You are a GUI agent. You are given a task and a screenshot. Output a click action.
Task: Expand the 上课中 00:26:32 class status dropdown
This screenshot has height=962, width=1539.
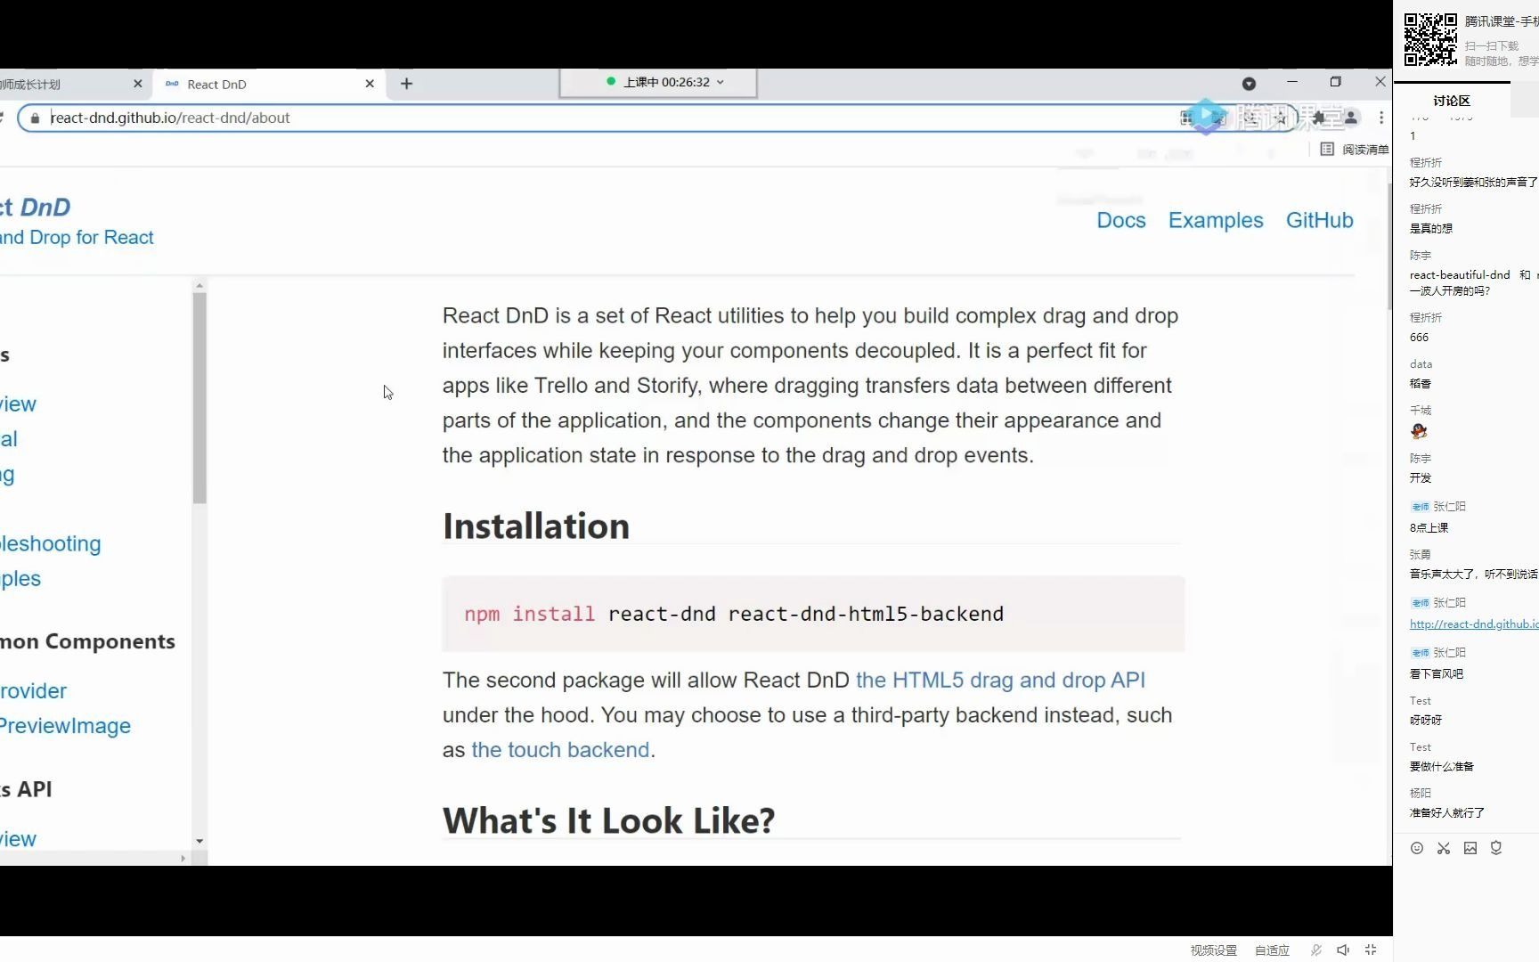point(658,82)
